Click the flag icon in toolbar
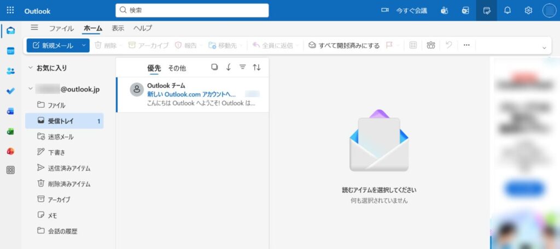 point(389,45)
